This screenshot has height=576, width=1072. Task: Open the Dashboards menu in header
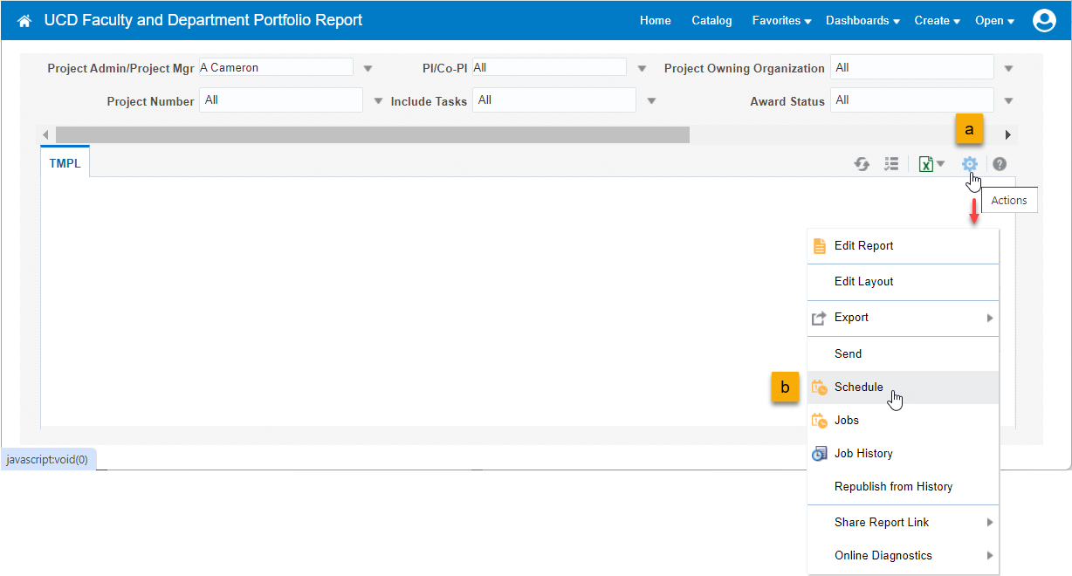coord(862,21)
